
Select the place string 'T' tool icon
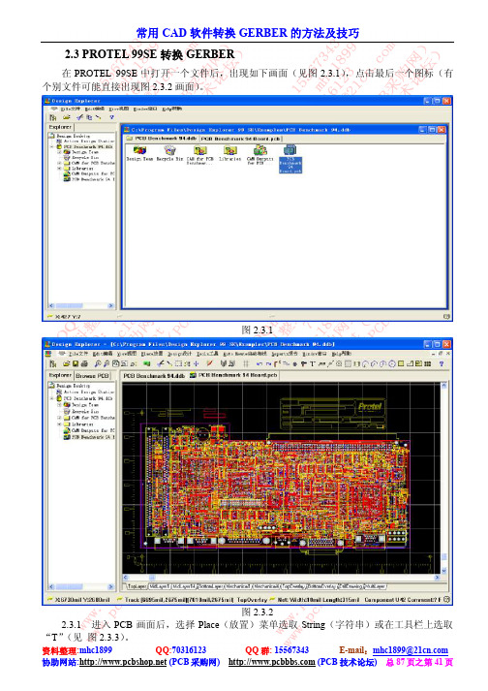click(x=313, y=363)
